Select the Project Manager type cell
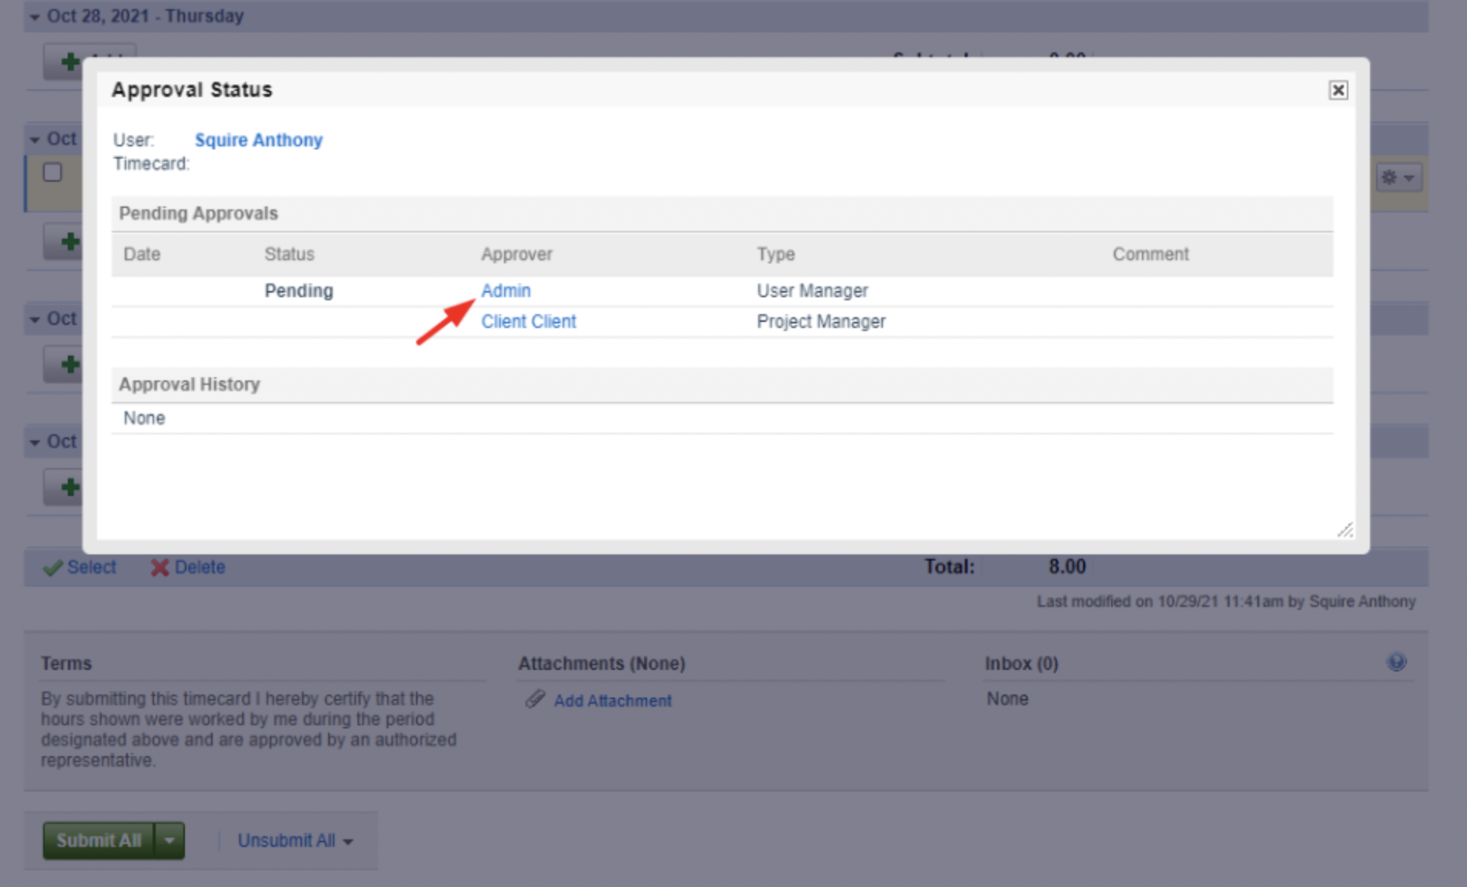1467x887 pixels. (x=821, y=322)
